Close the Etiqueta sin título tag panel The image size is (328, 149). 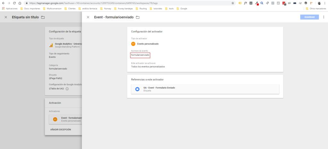(6, 17)
